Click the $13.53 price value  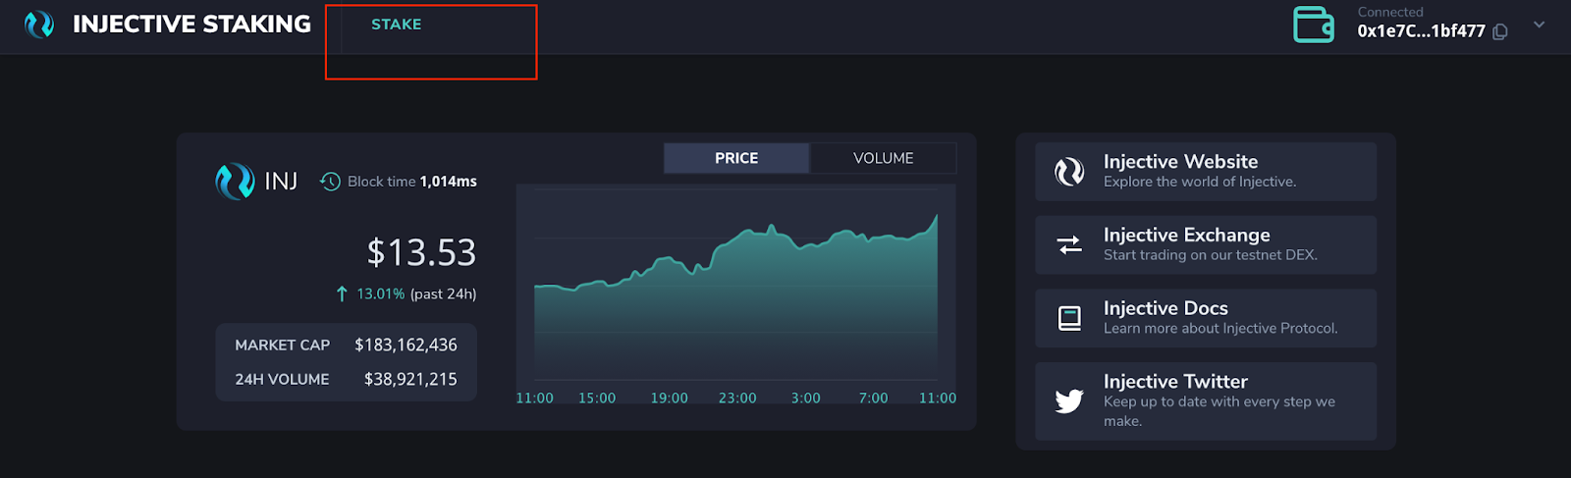click(421, 253)
